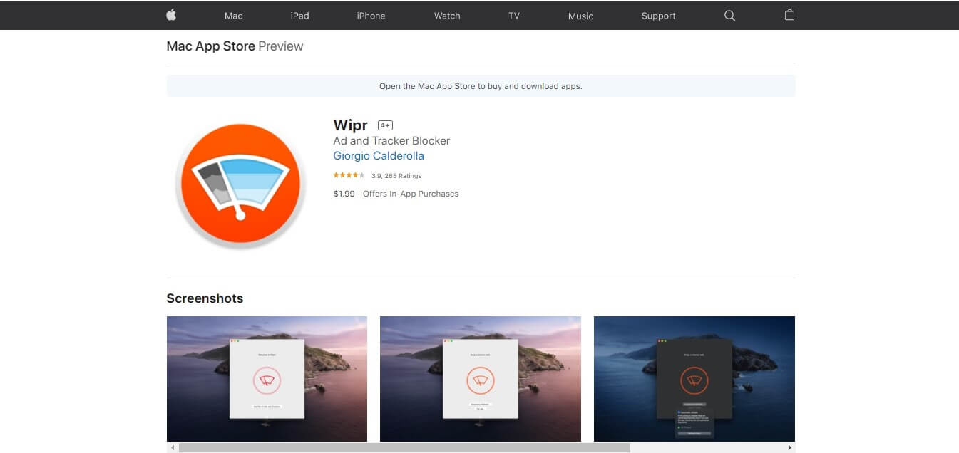Image resolution: width=959 pixels, height=453 pixels.
Task: Click the left scroll arrow under screenshots
Action: pos(172,448)
